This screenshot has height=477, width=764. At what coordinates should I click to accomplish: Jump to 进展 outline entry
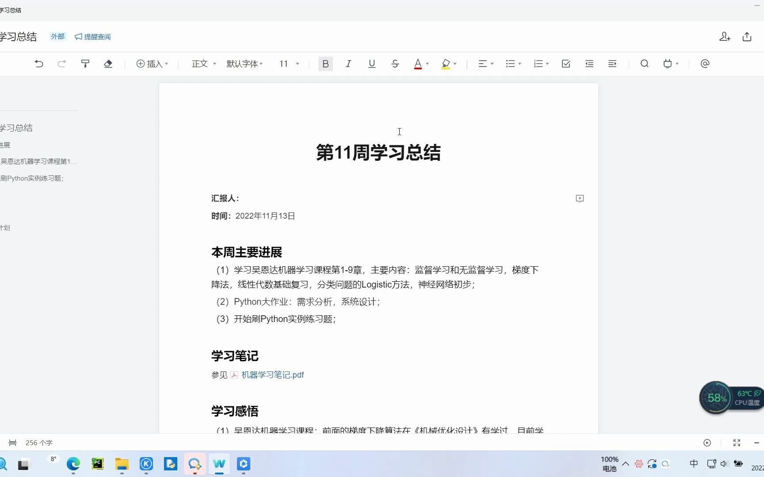pos(5,145)
